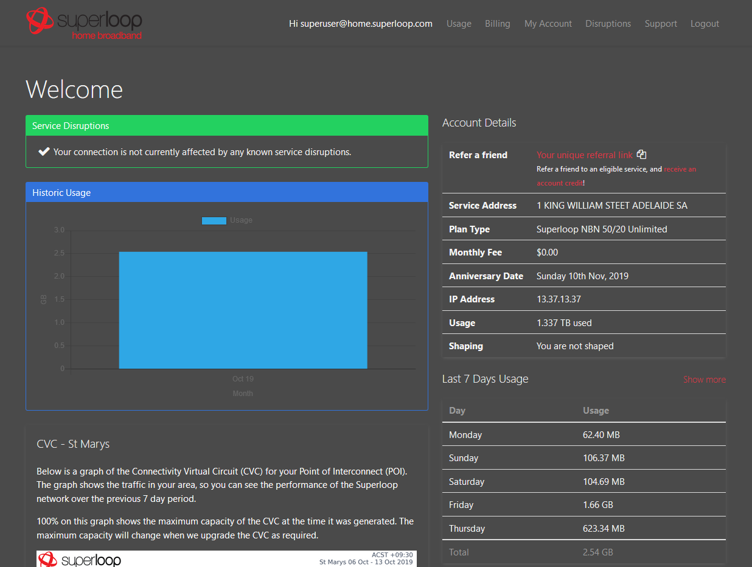752x567 pixels.
Task: Copy referral link using the clipboard icon
Action: [641, 155]
